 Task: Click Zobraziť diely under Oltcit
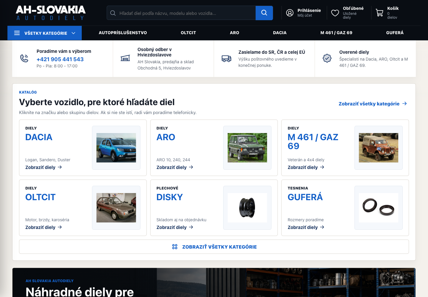(44, 227)
